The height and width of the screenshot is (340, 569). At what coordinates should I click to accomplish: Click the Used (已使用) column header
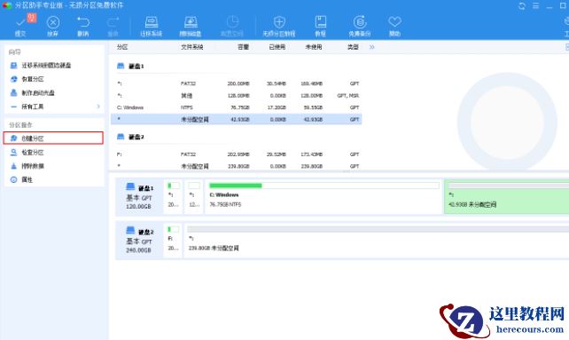(277, 47)
